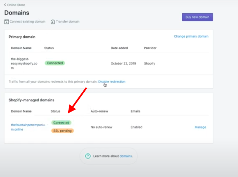Screen dimensions: 238x177
Task: Click the Primary domain section title
Action: coord(22,37)
